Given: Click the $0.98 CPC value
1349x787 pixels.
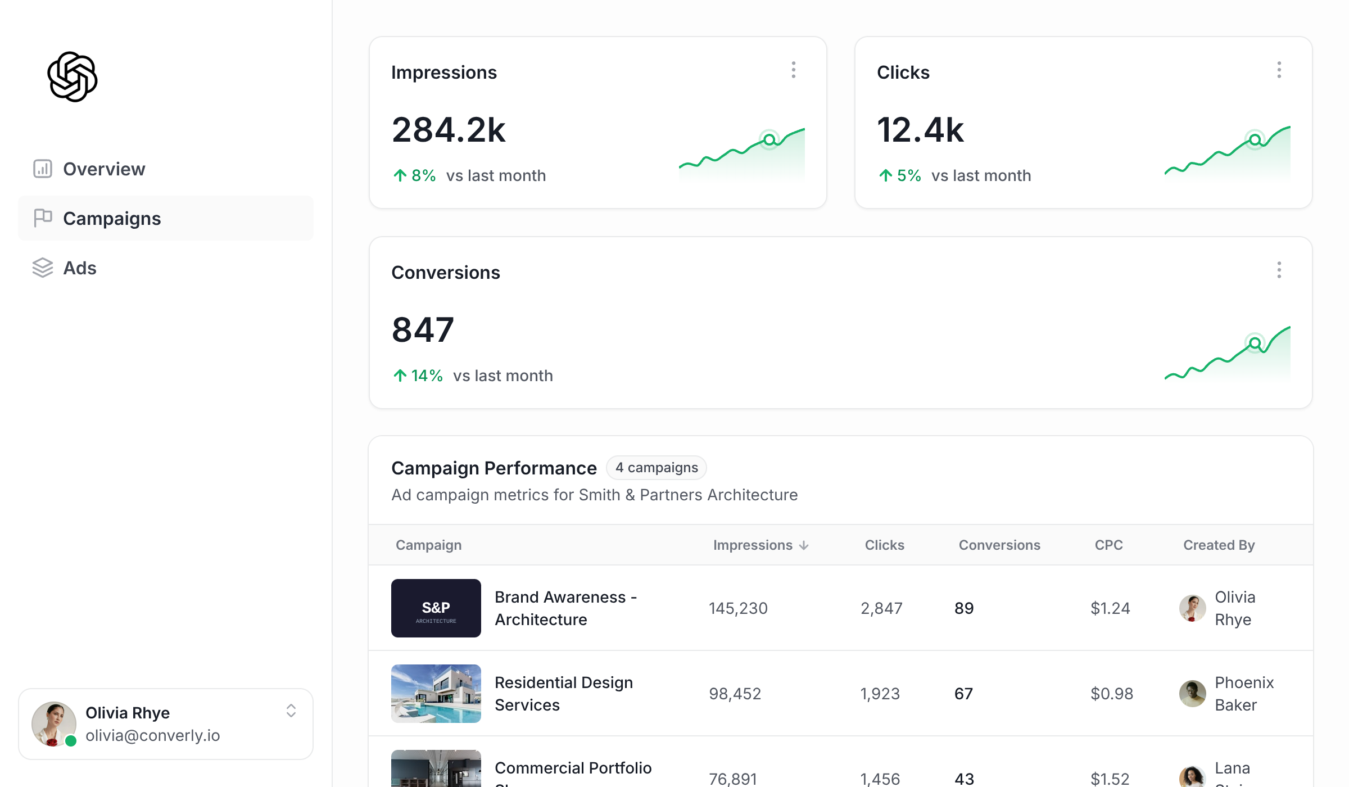Looking at the screenshot, I should [x=1112, y=694].
